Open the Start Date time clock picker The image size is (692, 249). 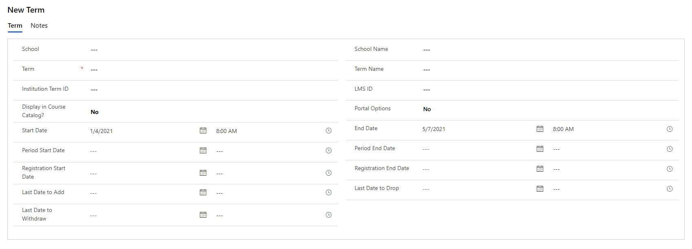(x=328, y=131)
